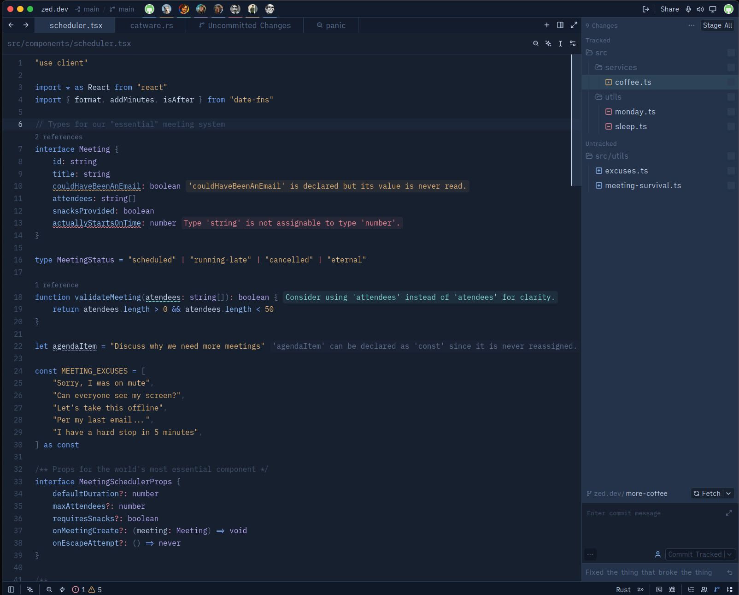Switch to the catware.rs tab
This screenshot has height=595, width=739.
[x=151, y=25]
